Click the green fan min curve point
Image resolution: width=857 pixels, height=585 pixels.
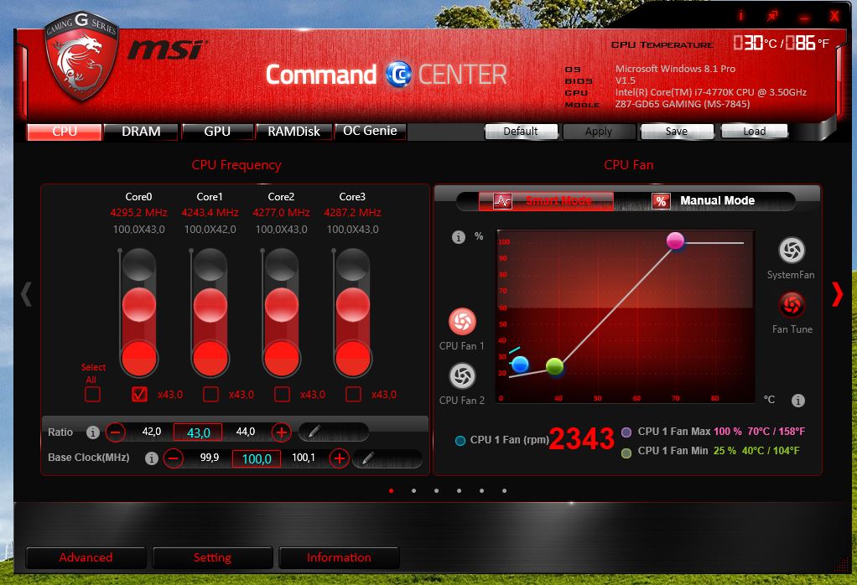(555, 366)
